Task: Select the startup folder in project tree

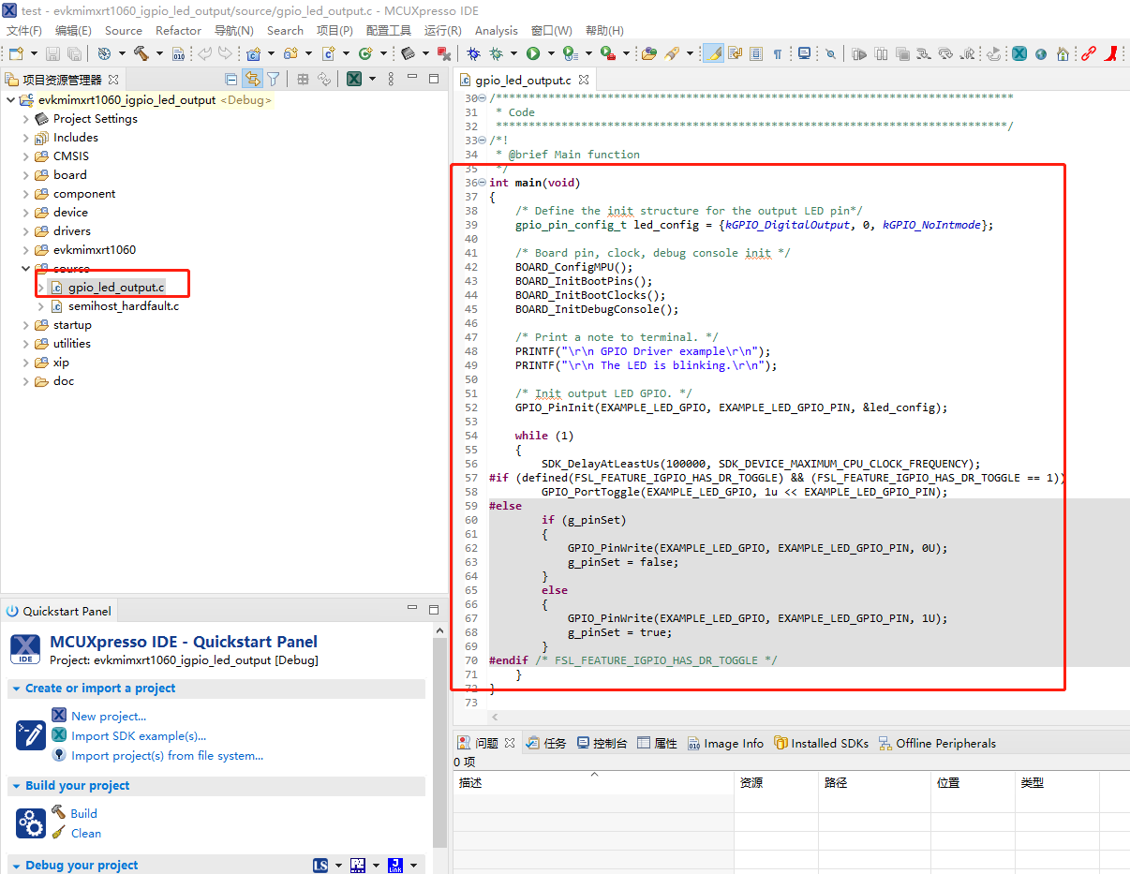Action: (72, 325)
